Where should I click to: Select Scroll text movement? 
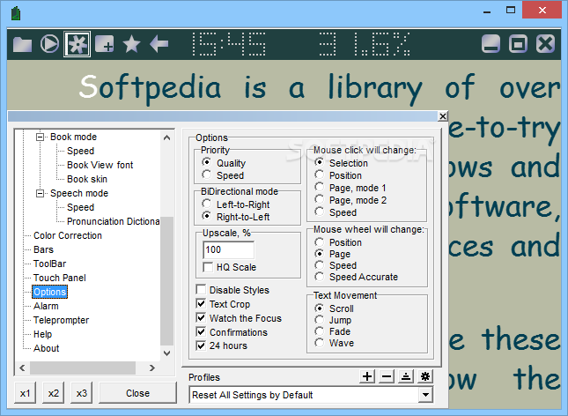click(x=319, y=308)
